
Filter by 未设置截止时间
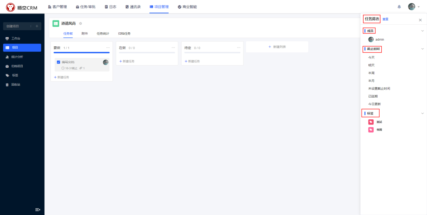point(379,89)
